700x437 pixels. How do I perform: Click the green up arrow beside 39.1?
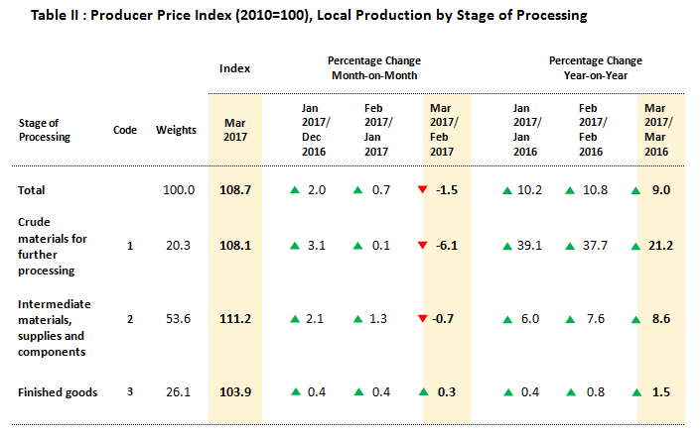tap(507, 245)
